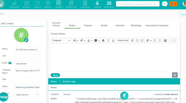Go to Projects in top navigation
The image size is (186, 103).
pos(37,4)
